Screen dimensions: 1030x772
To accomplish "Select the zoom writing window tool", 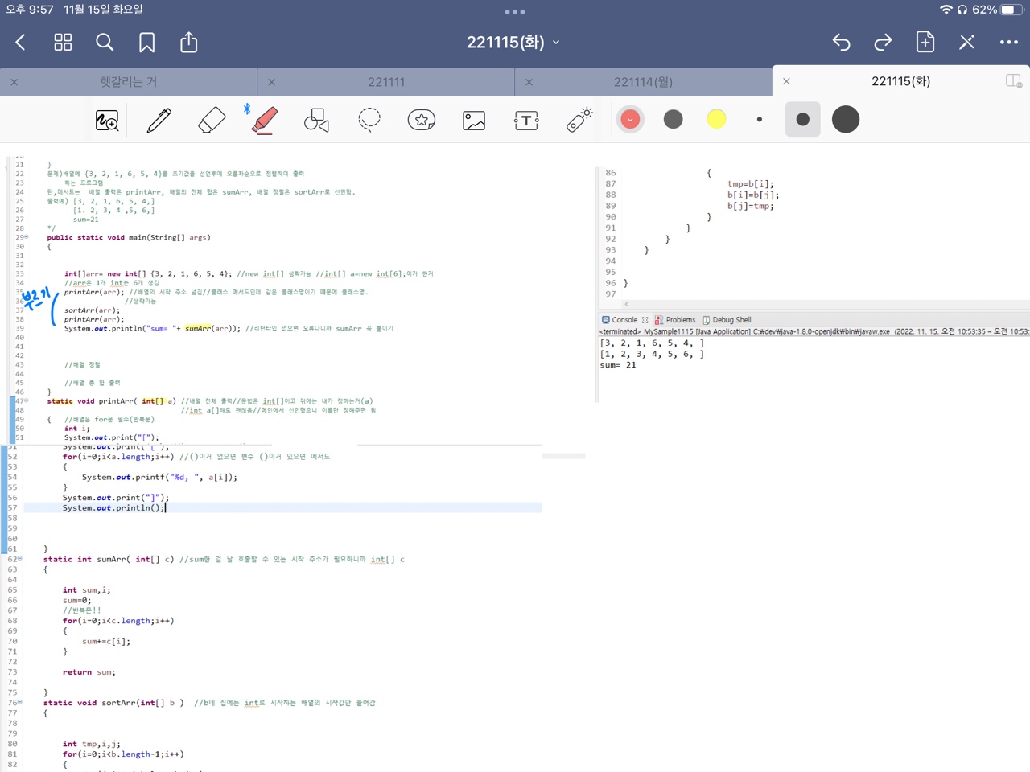I will (107, 121).
